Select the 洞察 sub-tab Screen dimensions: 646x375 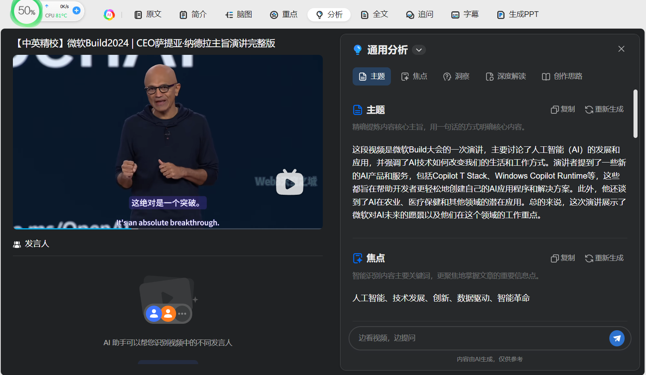tap(456, 76)
